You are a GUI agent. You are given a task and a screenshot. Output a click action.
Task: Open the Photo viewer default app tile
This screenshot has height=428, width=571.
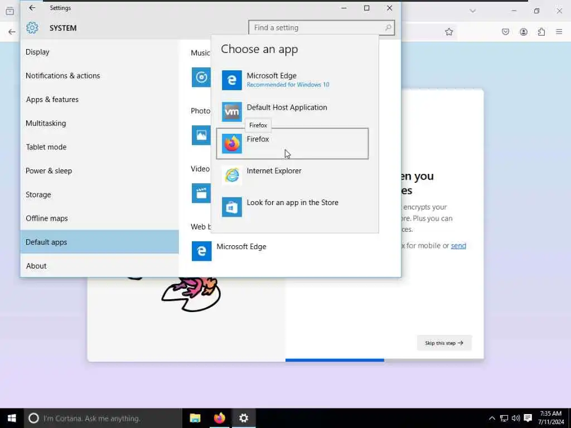tap(201, 135)
